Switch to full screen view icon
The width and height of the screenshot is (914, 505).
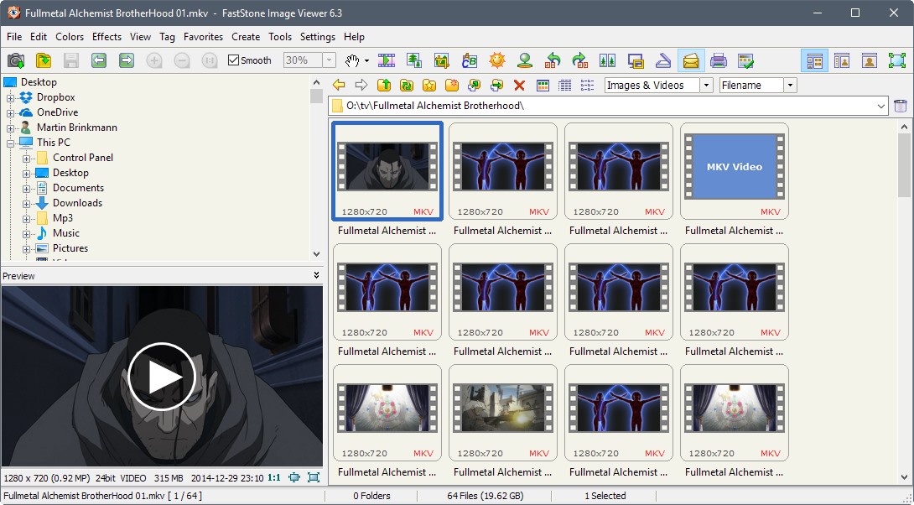[x=897, y=60]
